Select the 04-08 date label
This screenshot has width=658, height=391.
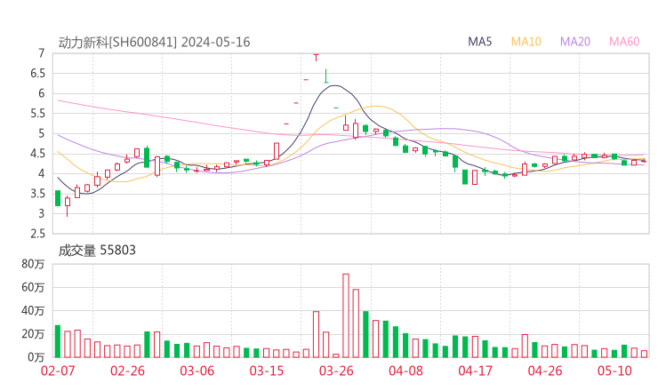pos(405,371)
